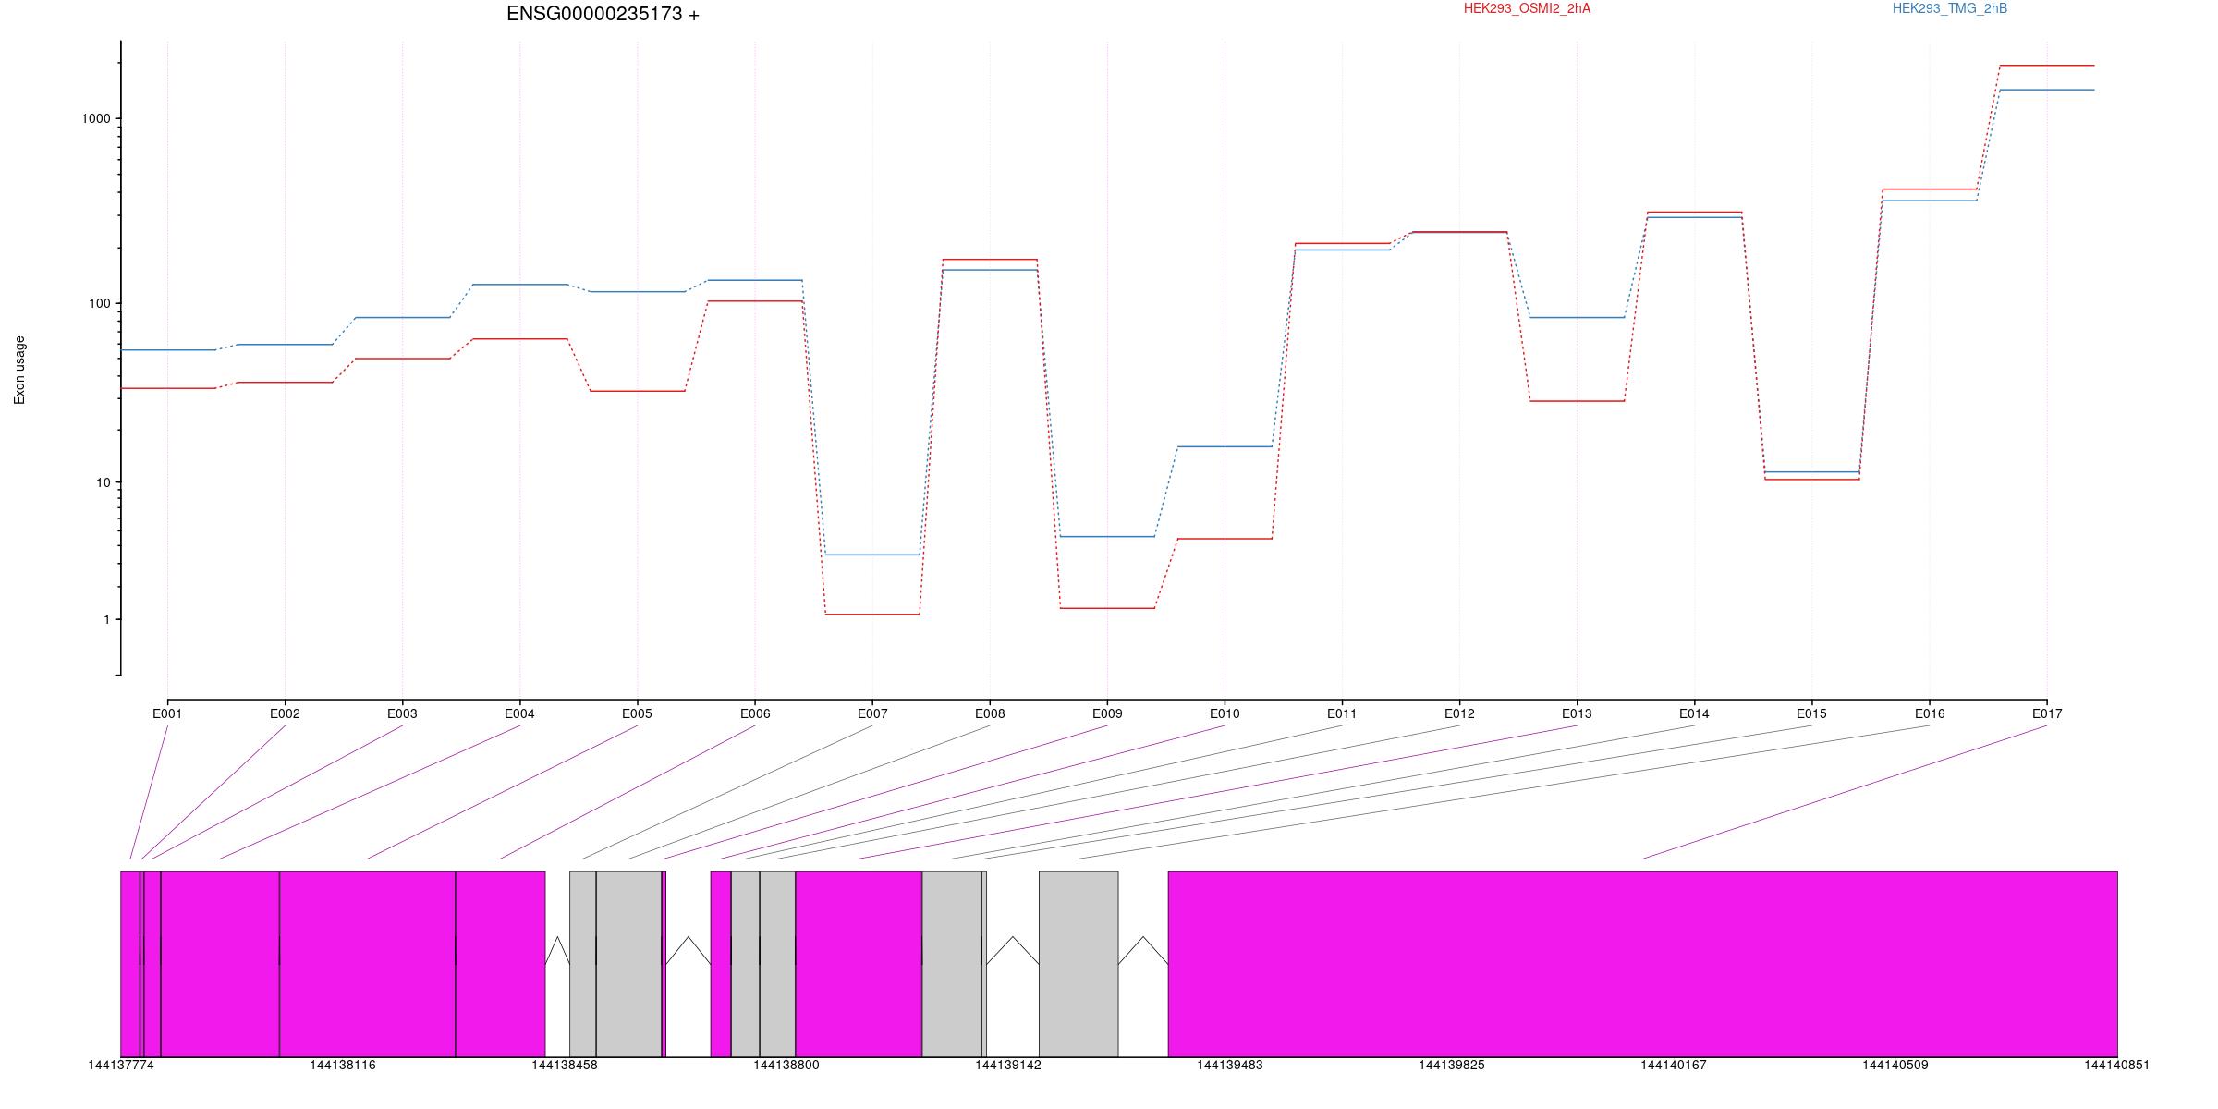Click y-axis tick label 10

pyautogui.click(x=104, y=482)
